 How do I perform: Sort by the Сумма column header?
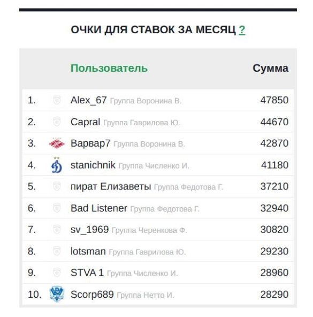click(270, 68)
